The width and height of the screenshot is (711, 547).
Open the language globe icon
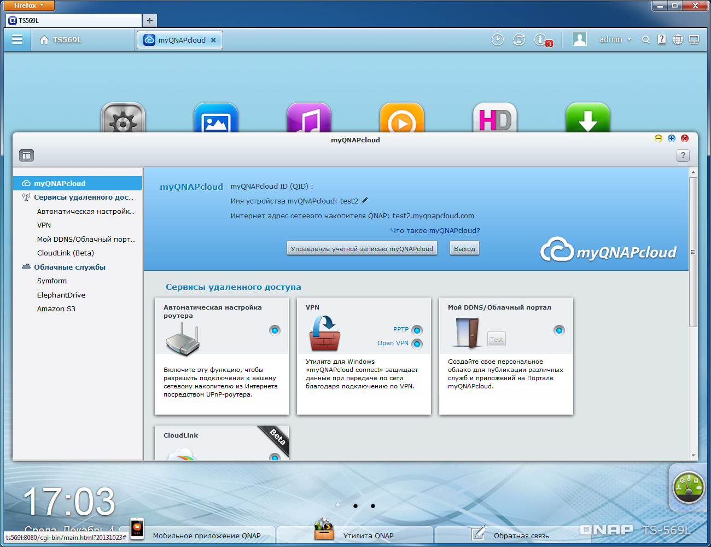point(678,40)
